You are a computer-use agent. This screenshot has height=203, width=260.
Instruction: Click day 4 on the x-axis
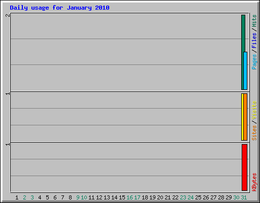pyautogui.click(x=40, y=197)
